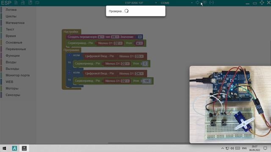Click the monitor icon next to verify

205,3
